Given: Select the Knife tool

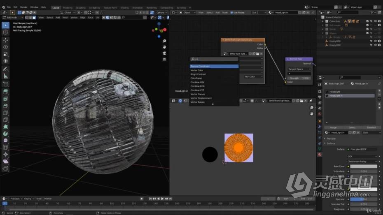Looking at the screenshot, I should [5, 120].
